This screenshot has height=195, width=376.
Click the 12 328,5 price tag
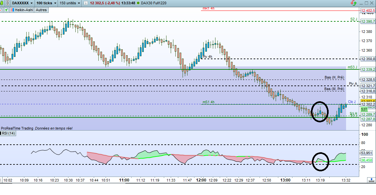368,80
